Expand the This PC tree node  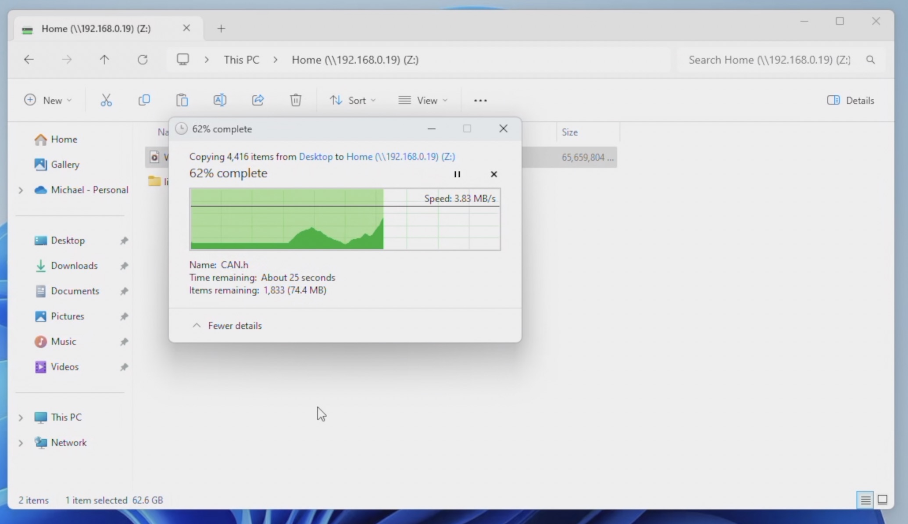point(21,417)
